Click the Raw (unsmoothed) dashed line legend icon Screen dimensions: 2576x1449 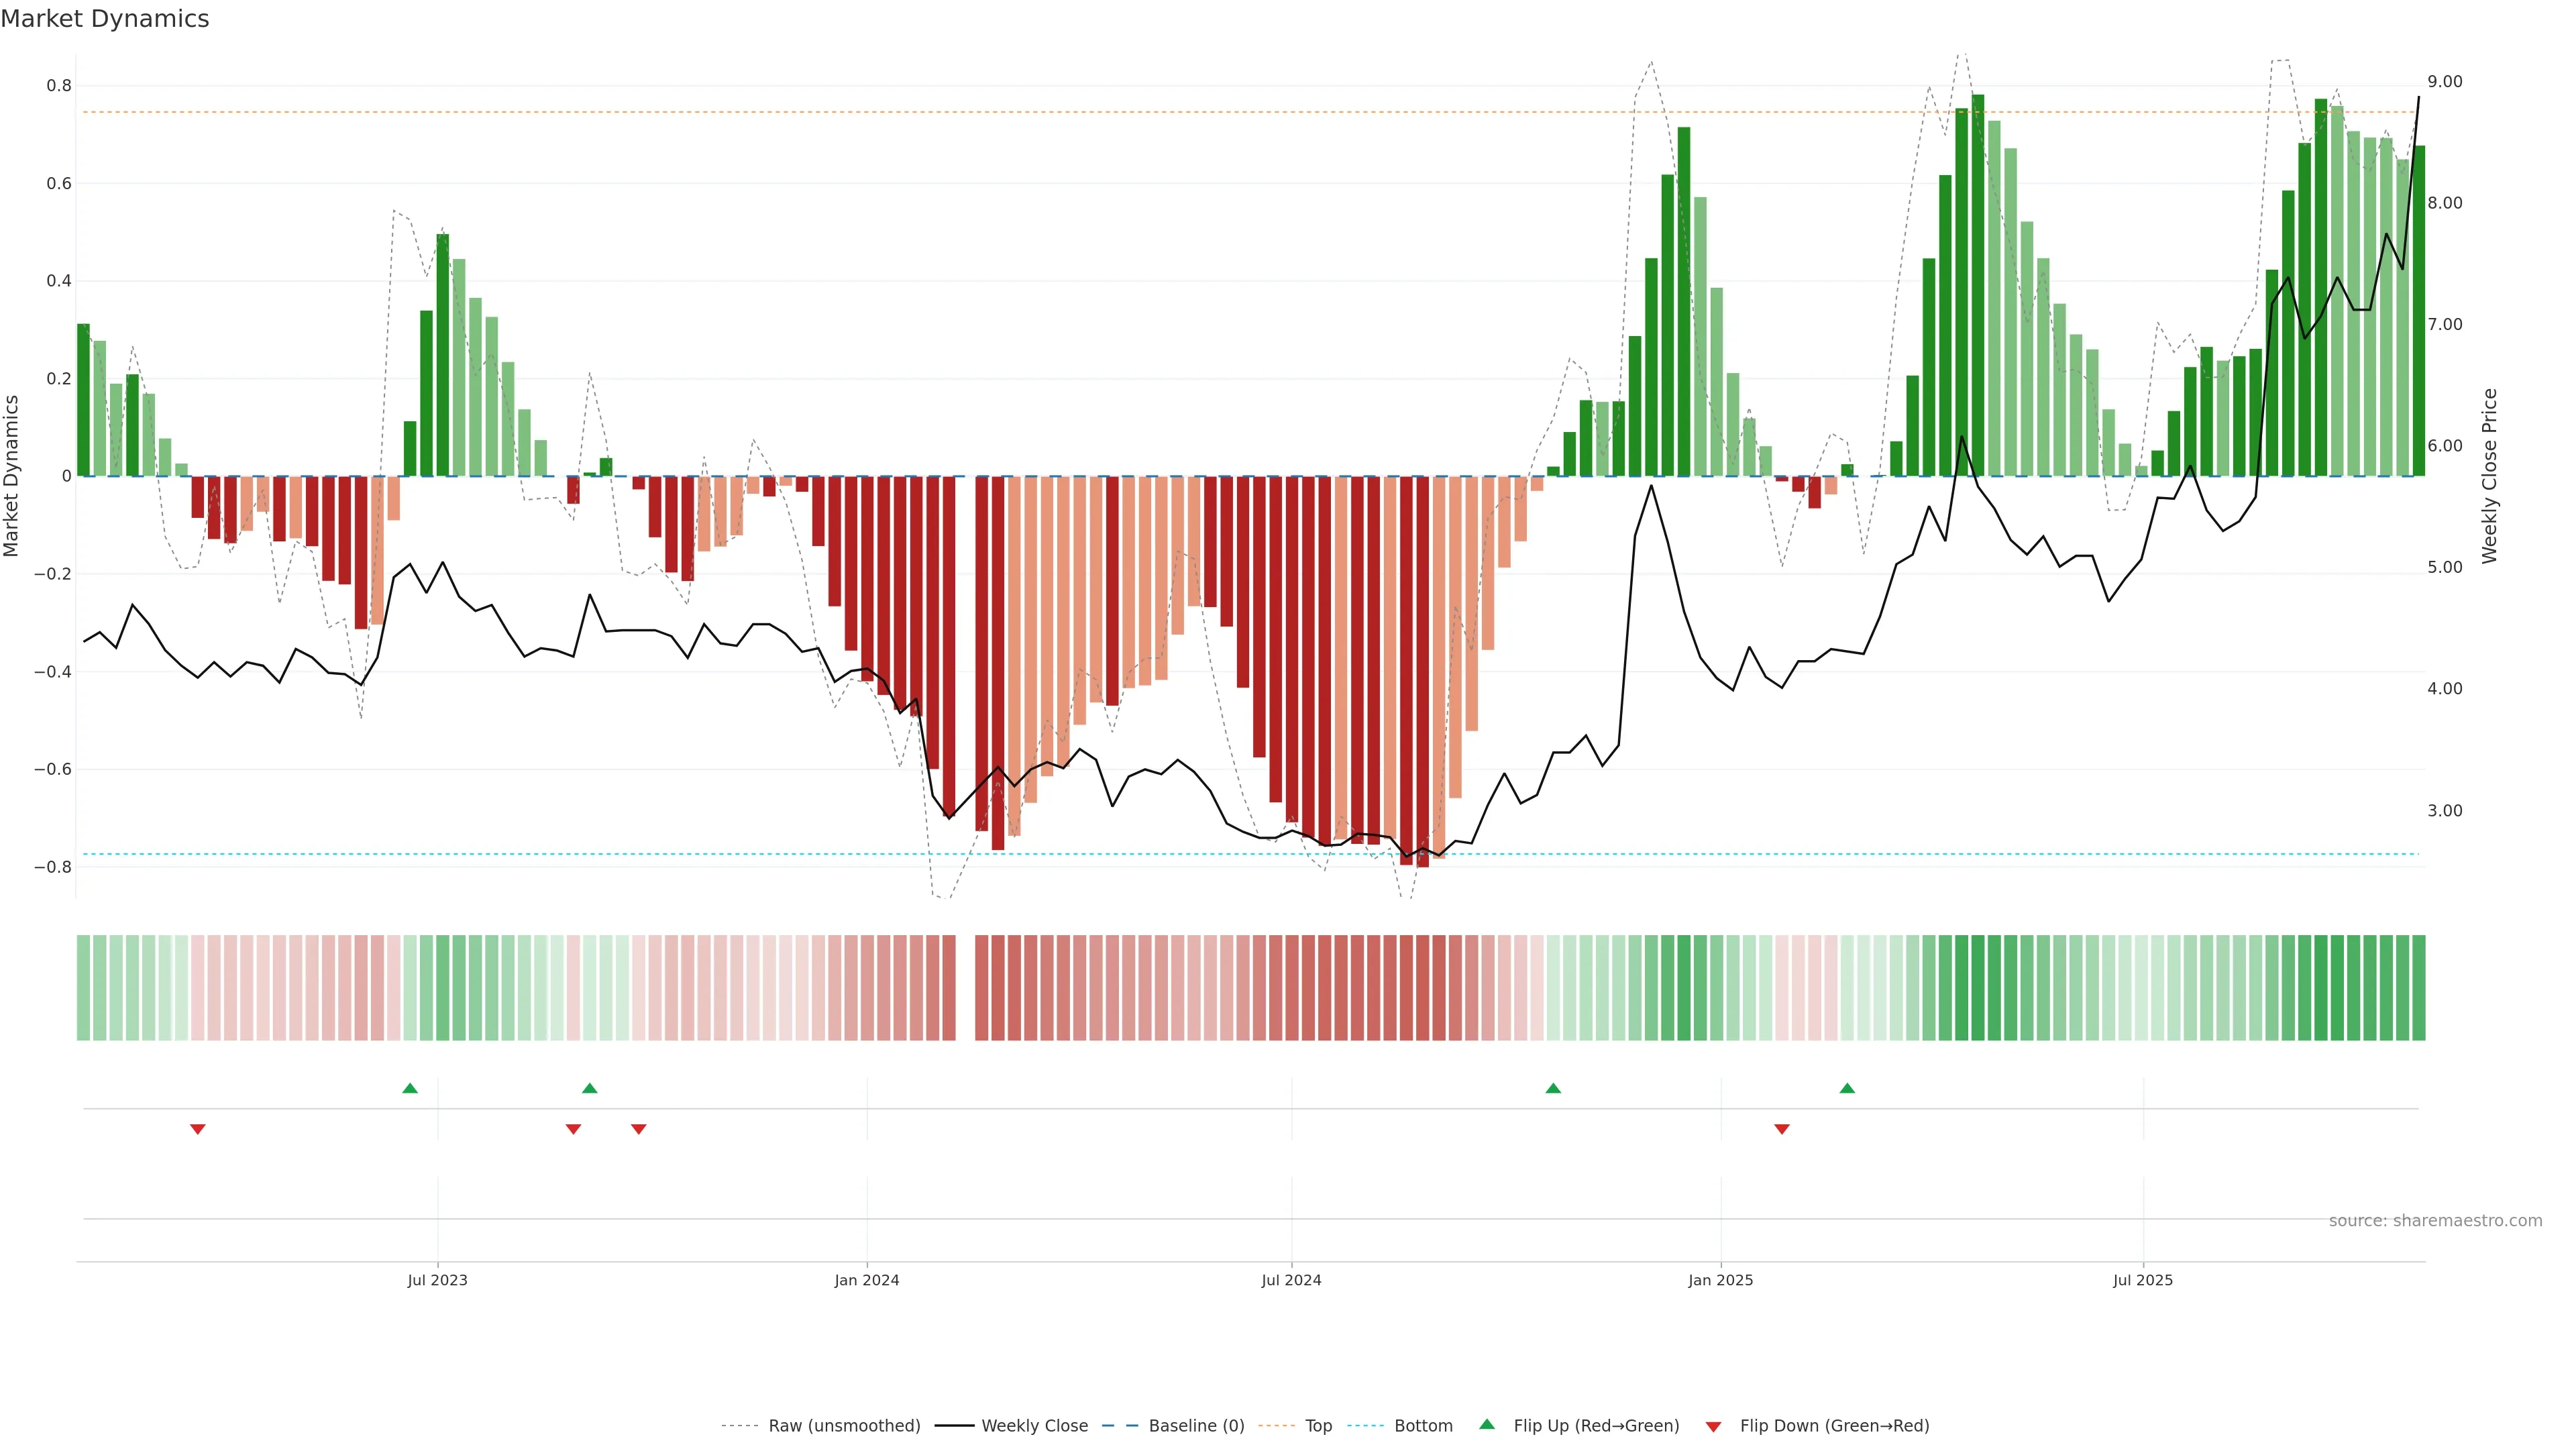click(739, 1425)
